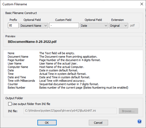This screenshot has height=128, width=146.
Task: Click the Time with Milliseconds legend entry
Action: point(21,81)
